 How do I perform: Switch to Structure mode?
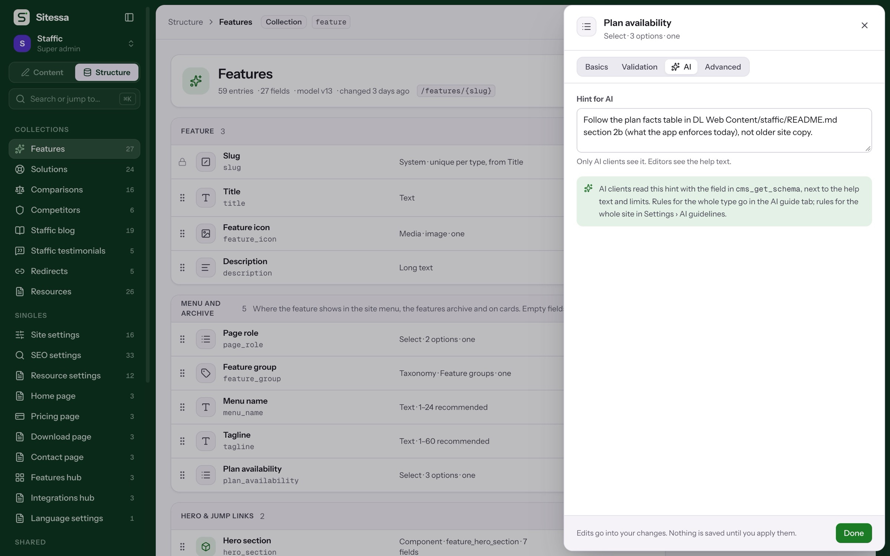pos(107,72)
